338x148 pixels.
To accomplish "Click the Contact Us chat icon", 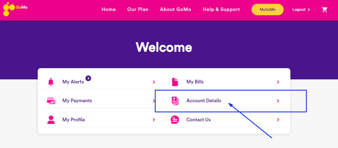I will point(175,120).
